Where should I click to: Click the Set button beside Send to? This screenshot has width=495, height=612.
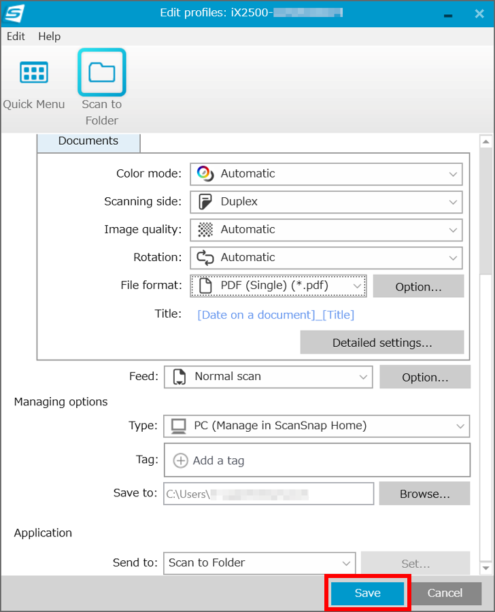(x=415, y=563)
